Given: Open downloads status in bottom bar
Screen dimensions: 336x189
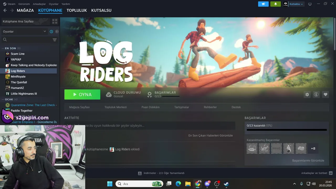Looking at the screenshot, I should click(161, 173).
